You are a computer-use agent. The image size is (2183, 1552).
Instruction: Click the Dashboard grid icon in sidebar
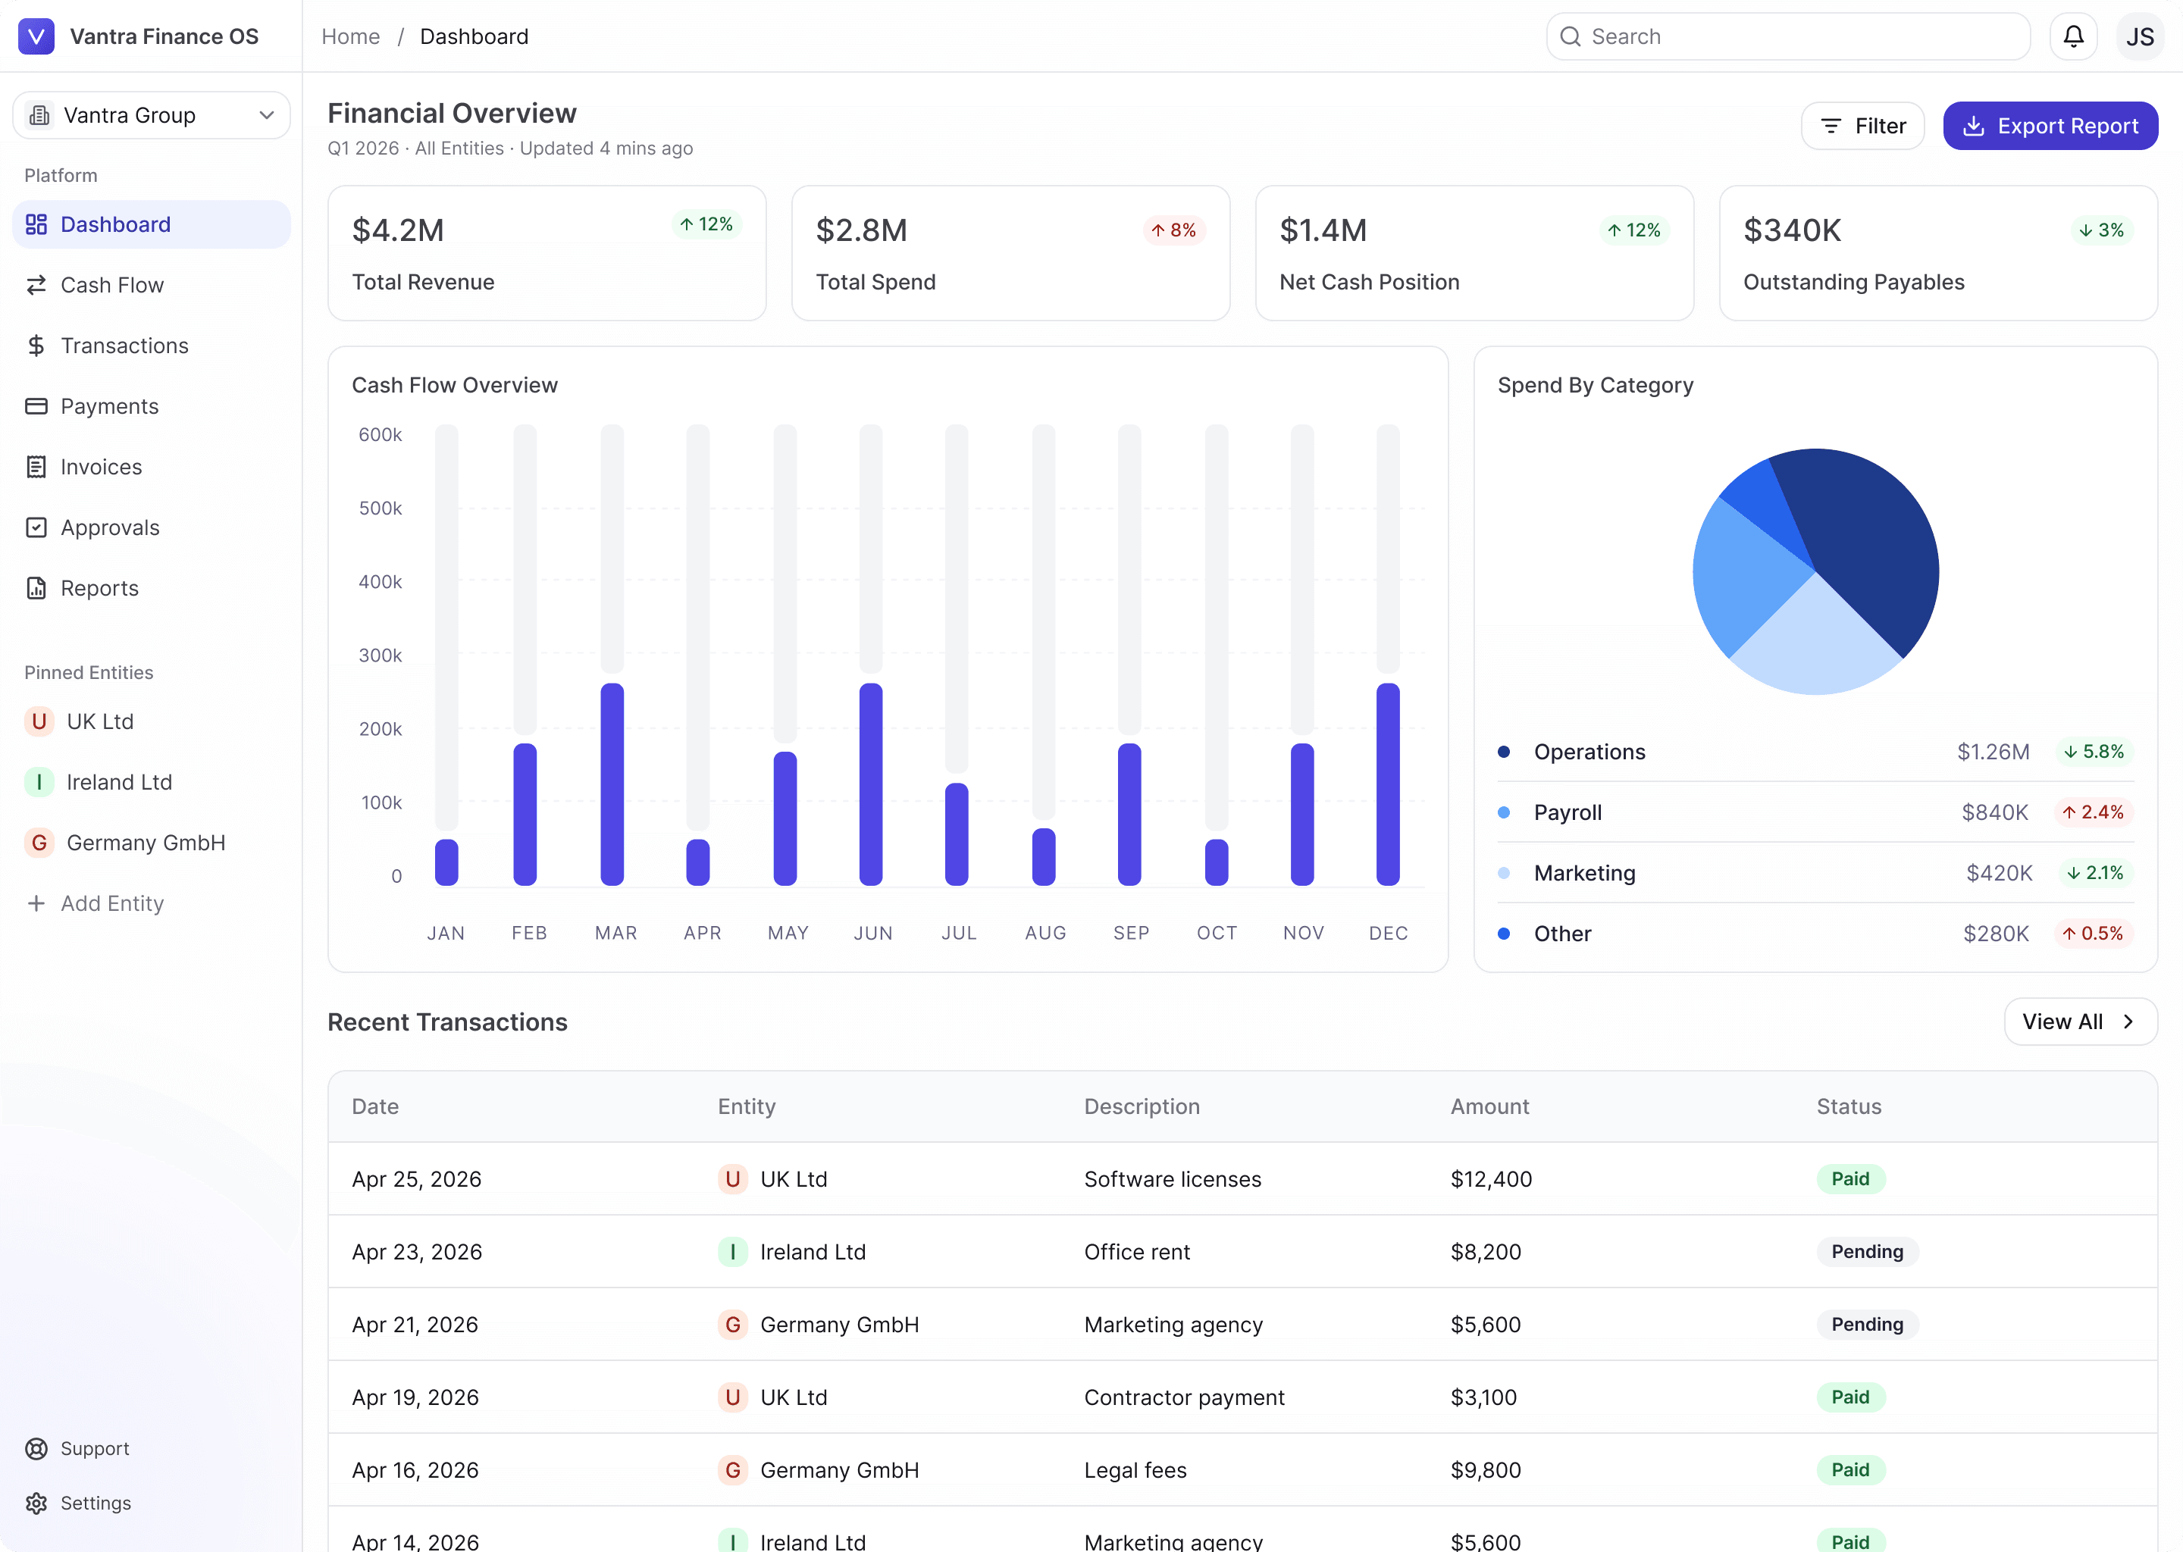tap(36, 224)
